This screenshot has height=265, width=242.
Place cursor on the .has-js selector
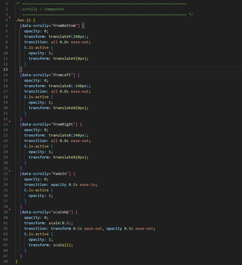[22, 20]
